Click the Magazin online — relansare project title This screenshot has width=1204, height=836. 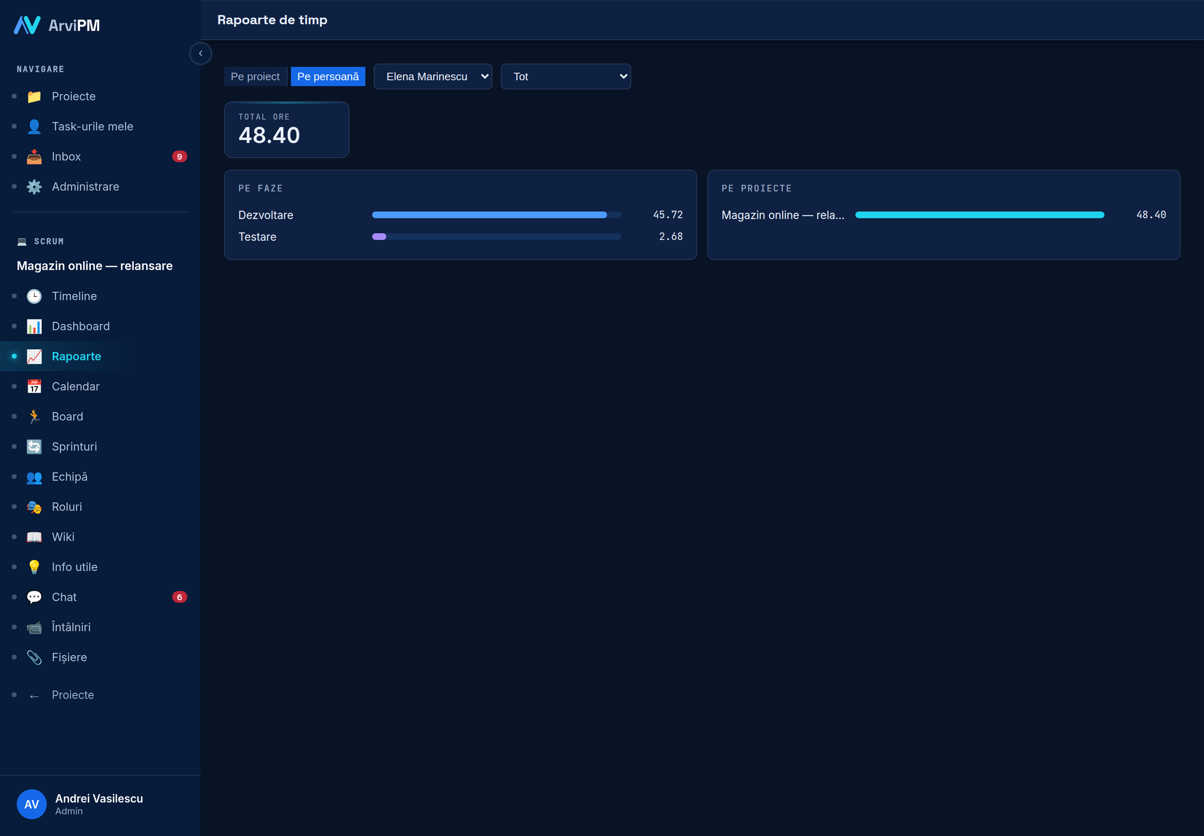tap(95, 266)
